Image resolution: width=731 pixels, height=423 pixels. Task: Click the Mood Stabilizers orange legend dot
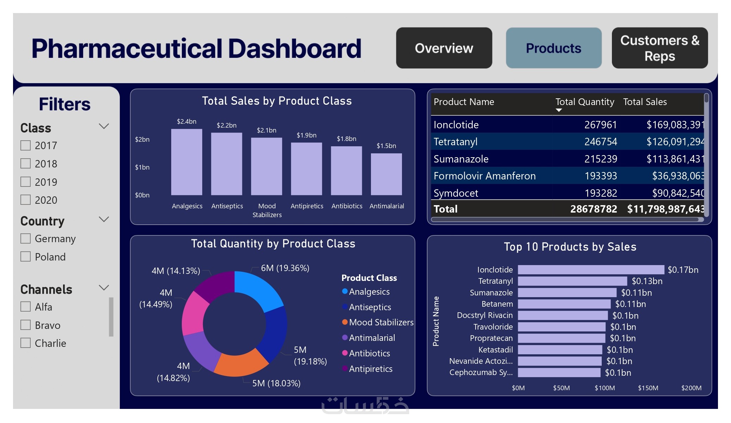345,322
